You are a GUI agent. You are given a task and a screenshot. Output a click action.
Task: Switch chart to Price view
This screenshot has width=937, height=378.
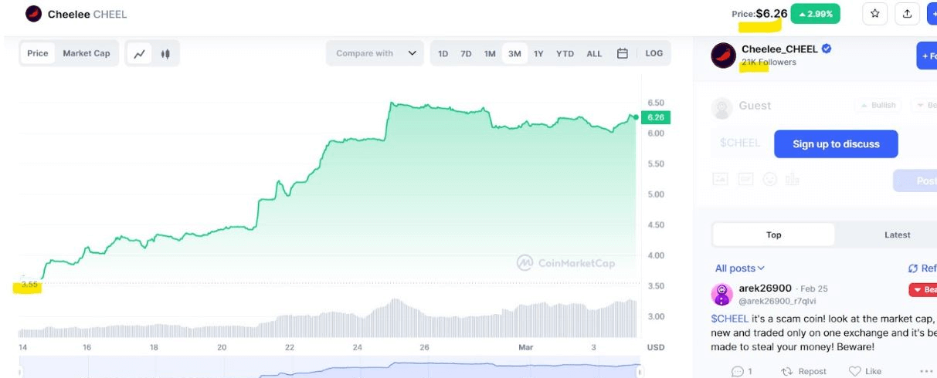(38, 54)
